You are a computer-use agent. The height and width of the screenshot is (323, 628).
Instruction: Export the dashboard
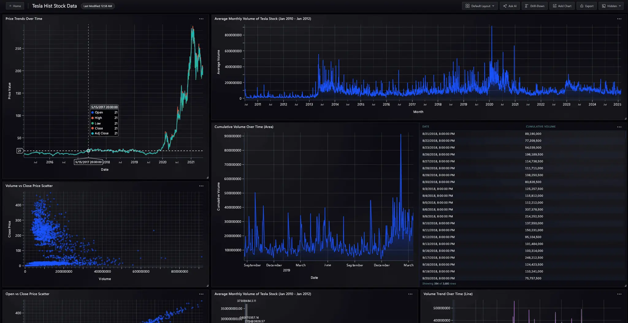click(587, 6)
